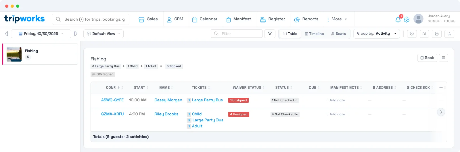The image size is (460, 152).
Task: Click the Totals summary row
Action: click(x=269, y=137)
